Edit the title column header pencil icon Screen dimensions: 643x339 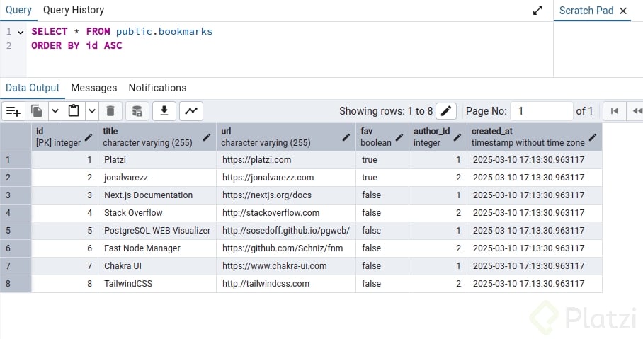tap(207, 137)
